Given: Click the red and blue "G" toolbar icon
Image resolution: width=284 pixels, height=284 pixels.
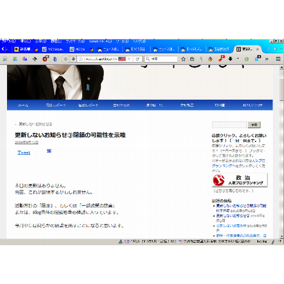Looking at the screenshot, I should pos(25,59).
